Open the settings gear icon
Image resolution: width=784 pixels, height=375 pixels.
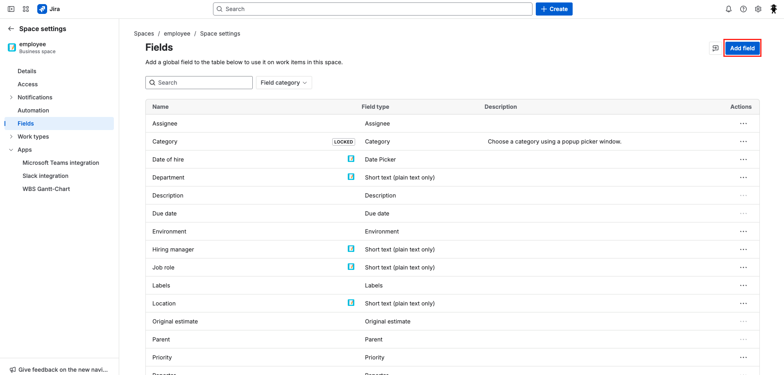758,9
